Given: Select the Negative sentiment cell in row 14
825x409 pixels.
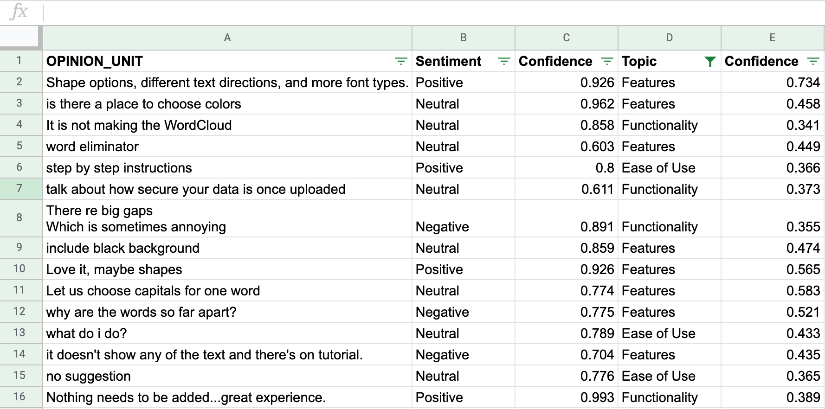Looking at the screenshot, I should pos(463,355).
